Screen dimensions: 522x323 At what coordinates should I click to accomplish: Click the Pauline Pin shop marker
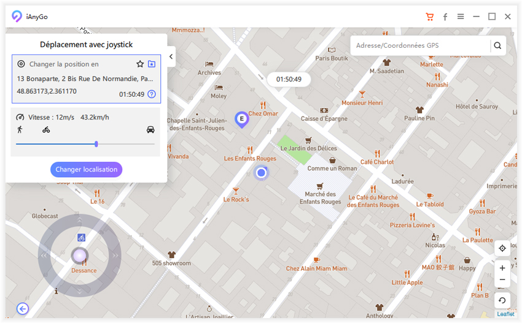point(419,110)
